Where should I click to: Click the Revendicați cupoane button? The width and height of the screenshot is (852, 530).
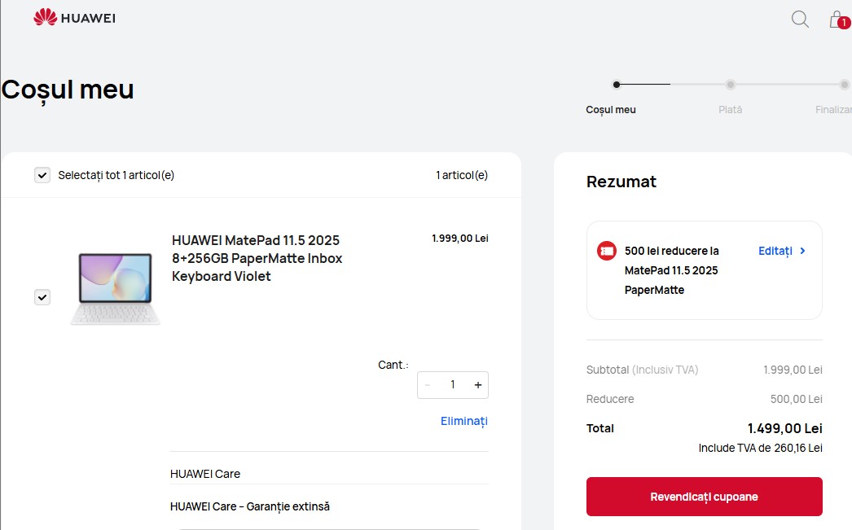tap(705, 497)
